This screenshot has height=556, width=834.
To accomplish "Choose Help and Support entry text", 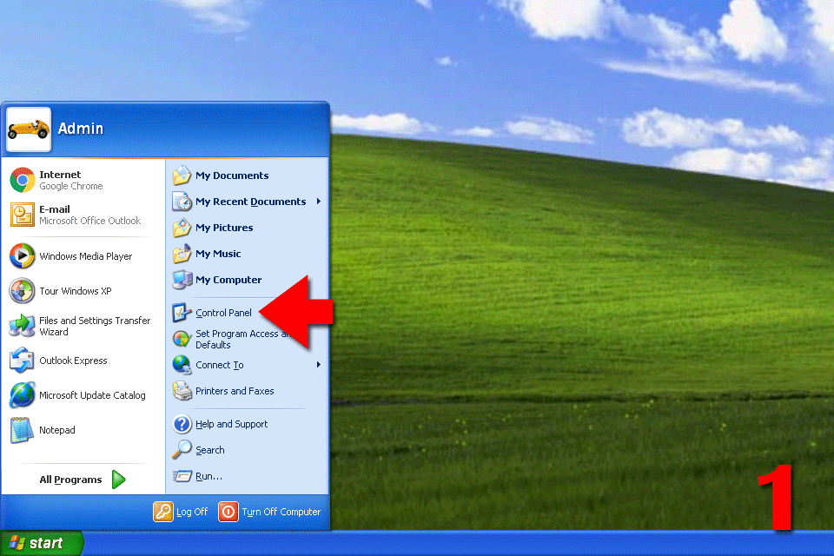I will tap(231, 424).
